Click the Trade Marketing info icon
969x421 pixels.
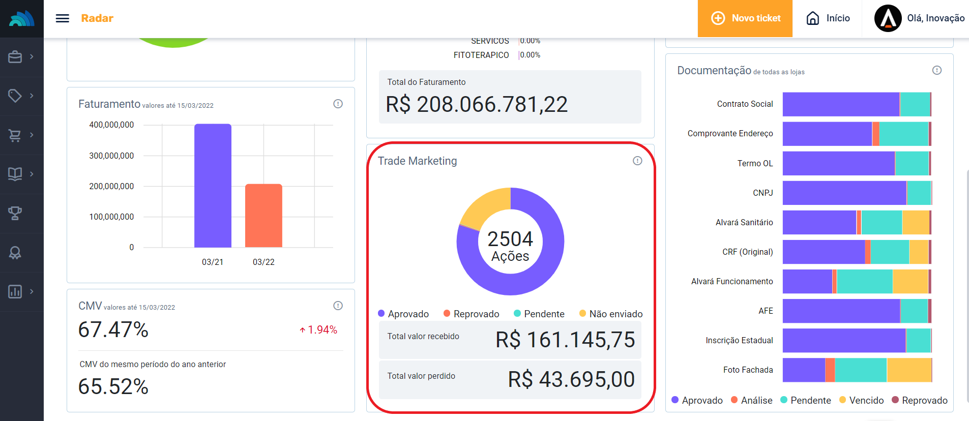(x=637, y=161)
